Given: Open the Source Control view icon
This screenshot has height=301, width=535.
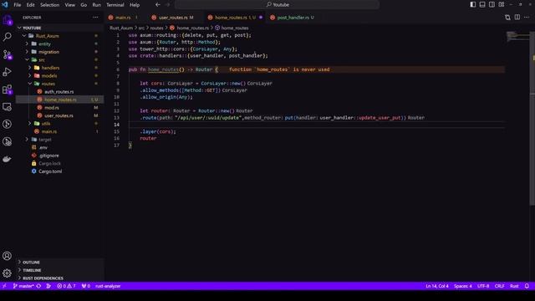Looking at the screenshot, I should 8,54.
